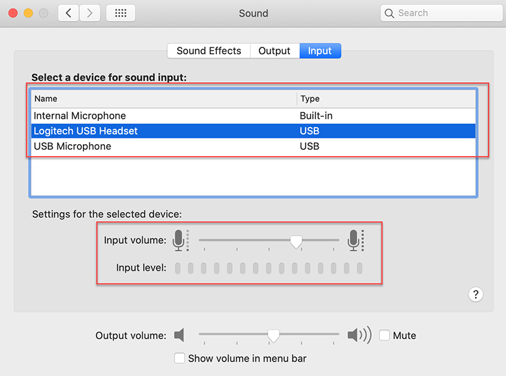Select Internal Microphone input device
The image size is (506, 376).
(80, 116)
